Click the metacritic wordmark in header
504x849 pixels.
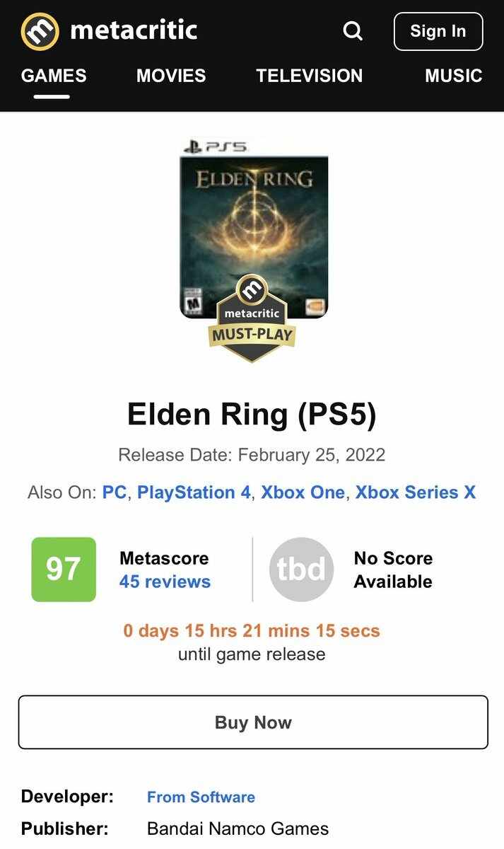pyautogui.click(x=134, y=31)
